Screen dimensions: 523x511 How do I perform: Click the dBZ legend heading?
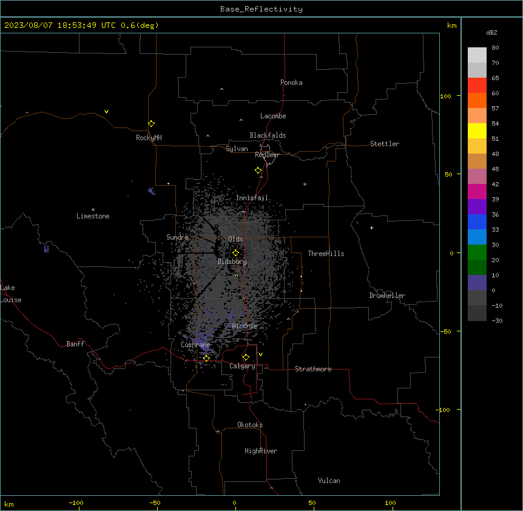point(491,33)
